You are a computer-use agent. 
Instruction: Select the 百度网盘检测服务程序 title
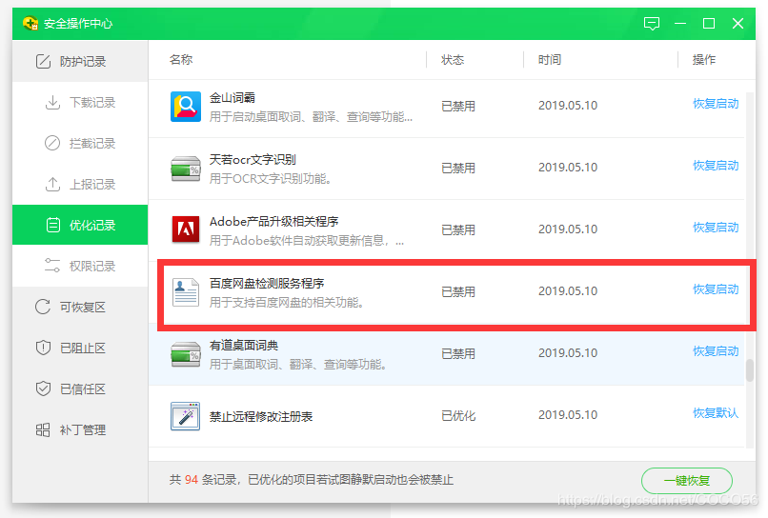[267, 284]
